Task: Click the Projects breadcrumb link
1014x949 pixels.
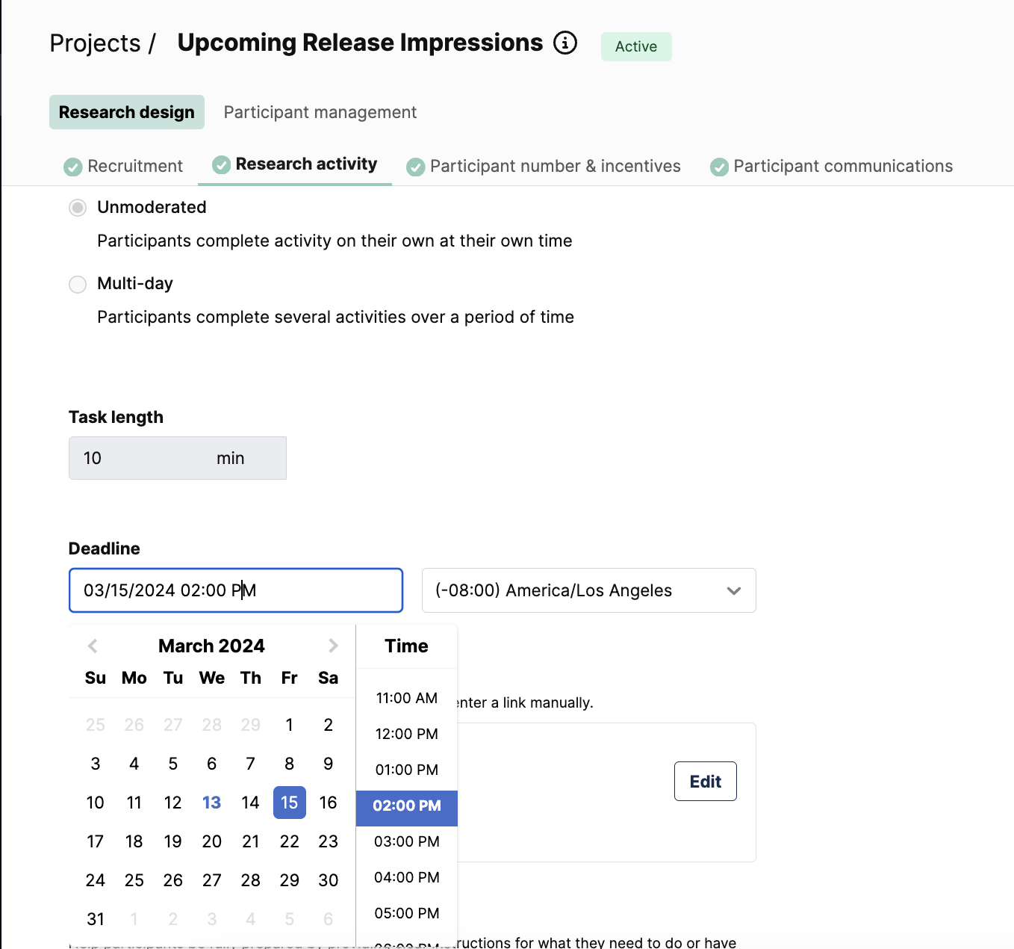Action: pos(96,43)
